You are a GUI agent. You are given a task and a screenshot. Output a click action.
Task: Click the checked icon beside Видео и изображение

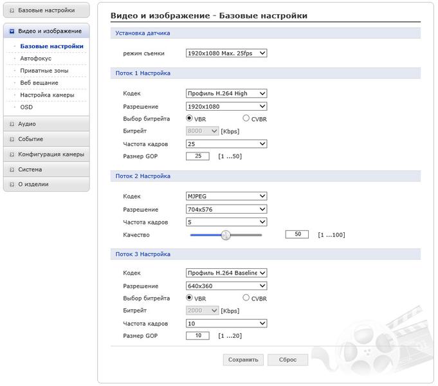12,32
